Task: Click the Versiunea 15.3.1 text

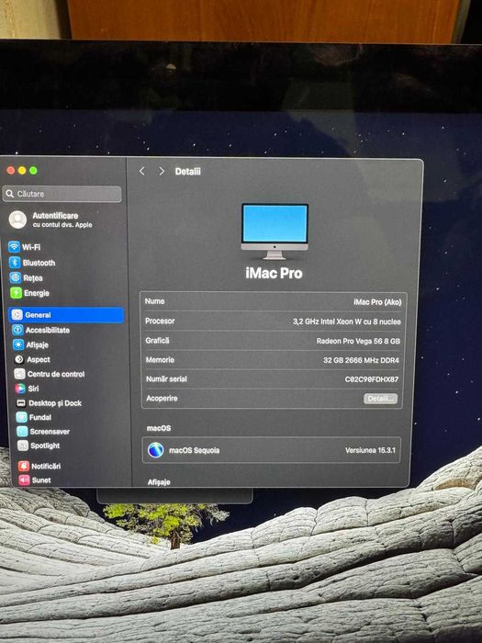Action: pyautogui.click(x=370, y=450)
